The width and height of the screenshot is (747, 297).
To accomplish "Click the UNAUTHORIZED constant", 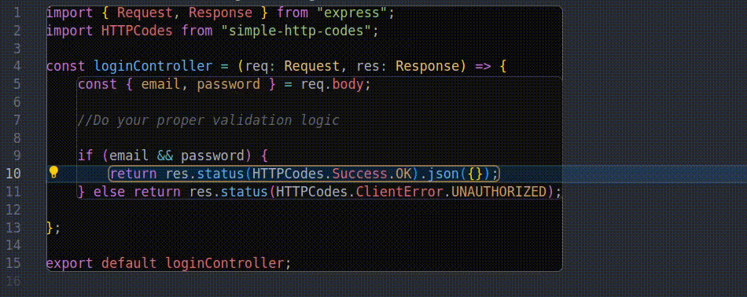I will click(499, 192).
